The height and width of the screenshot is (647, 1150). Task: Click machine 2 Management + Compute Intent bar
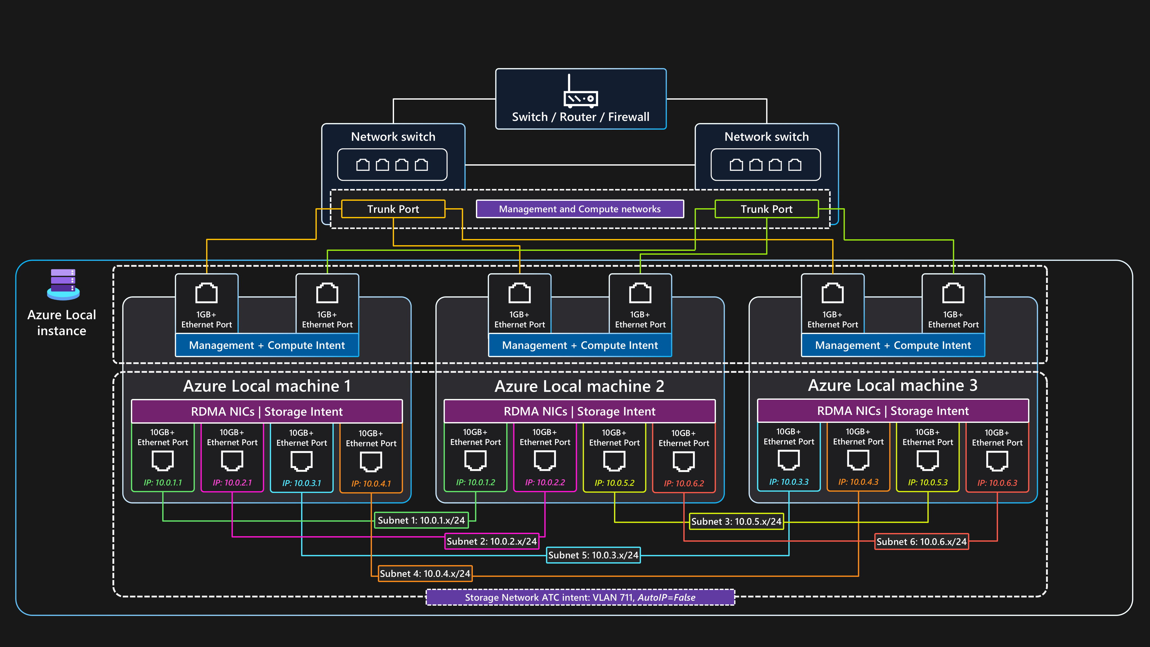click(x=580, y=345)
